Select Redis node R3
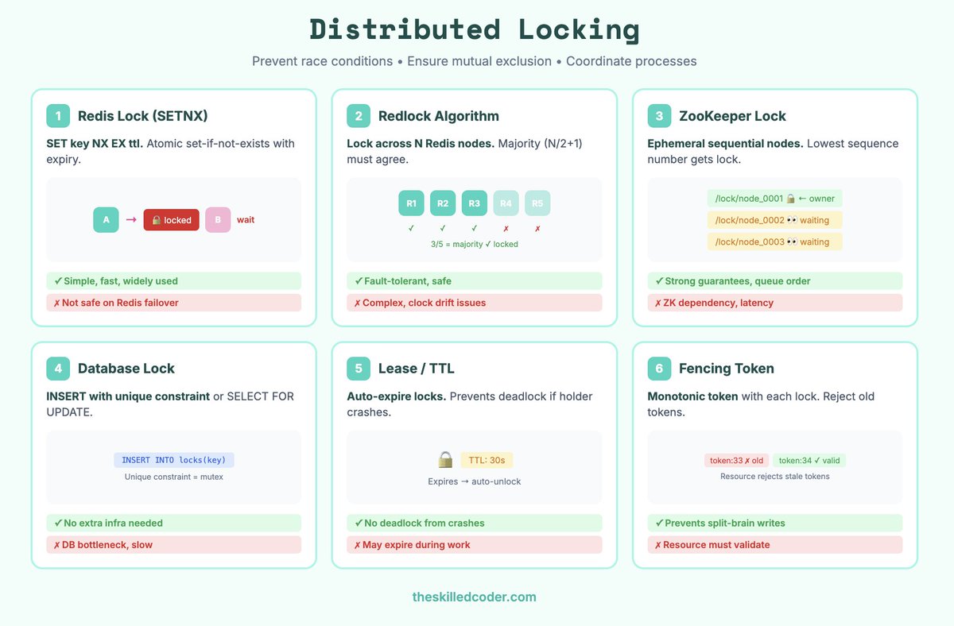 (x=475, y=203)
